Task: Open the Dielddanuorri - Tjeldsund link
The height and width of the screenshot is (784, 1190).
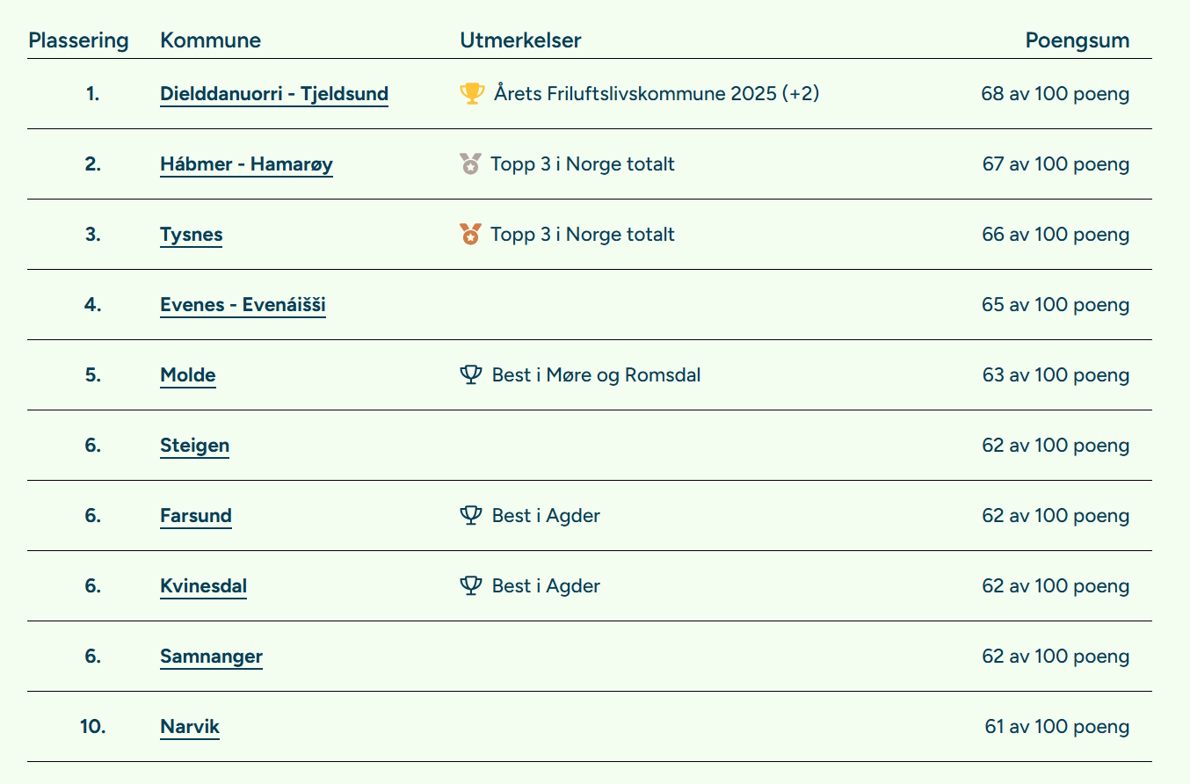Action: [274, 94]
